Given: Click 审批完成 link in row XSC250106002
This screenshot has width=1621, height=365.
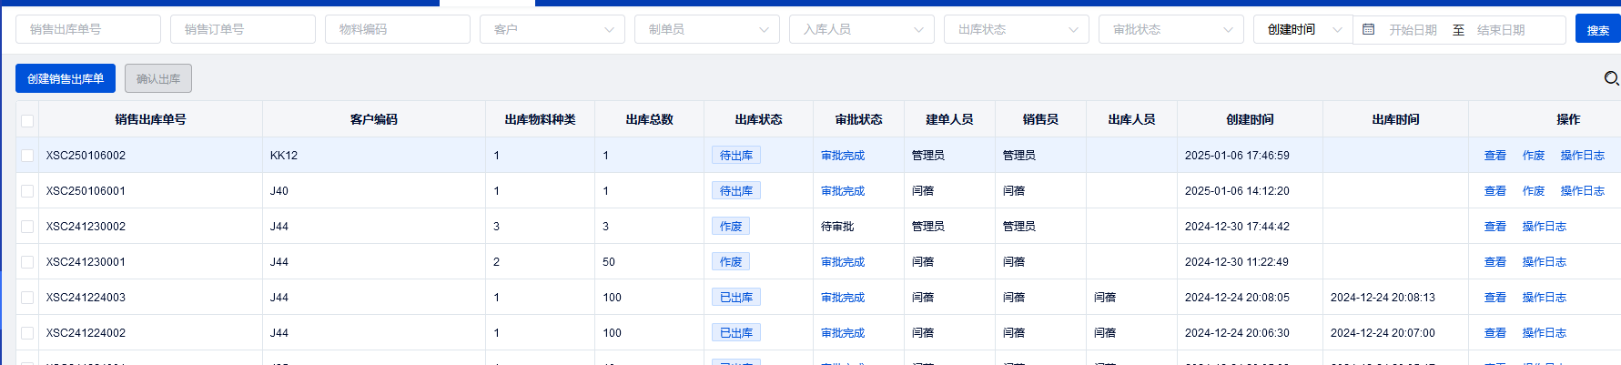Looking at the screenshot, I should tap(843, 156).
